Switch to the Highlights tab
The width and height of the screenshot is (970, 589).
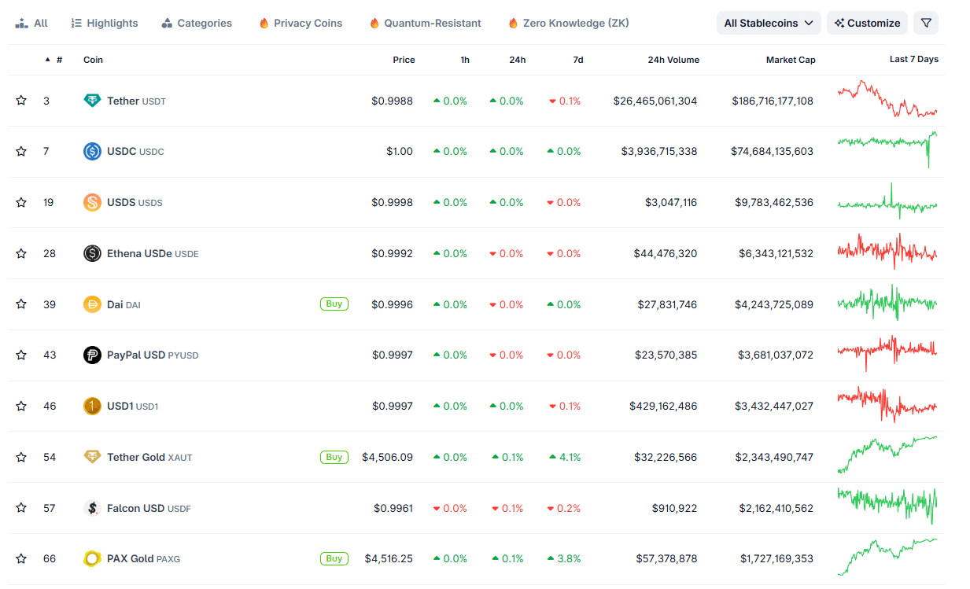pos(104,23)
